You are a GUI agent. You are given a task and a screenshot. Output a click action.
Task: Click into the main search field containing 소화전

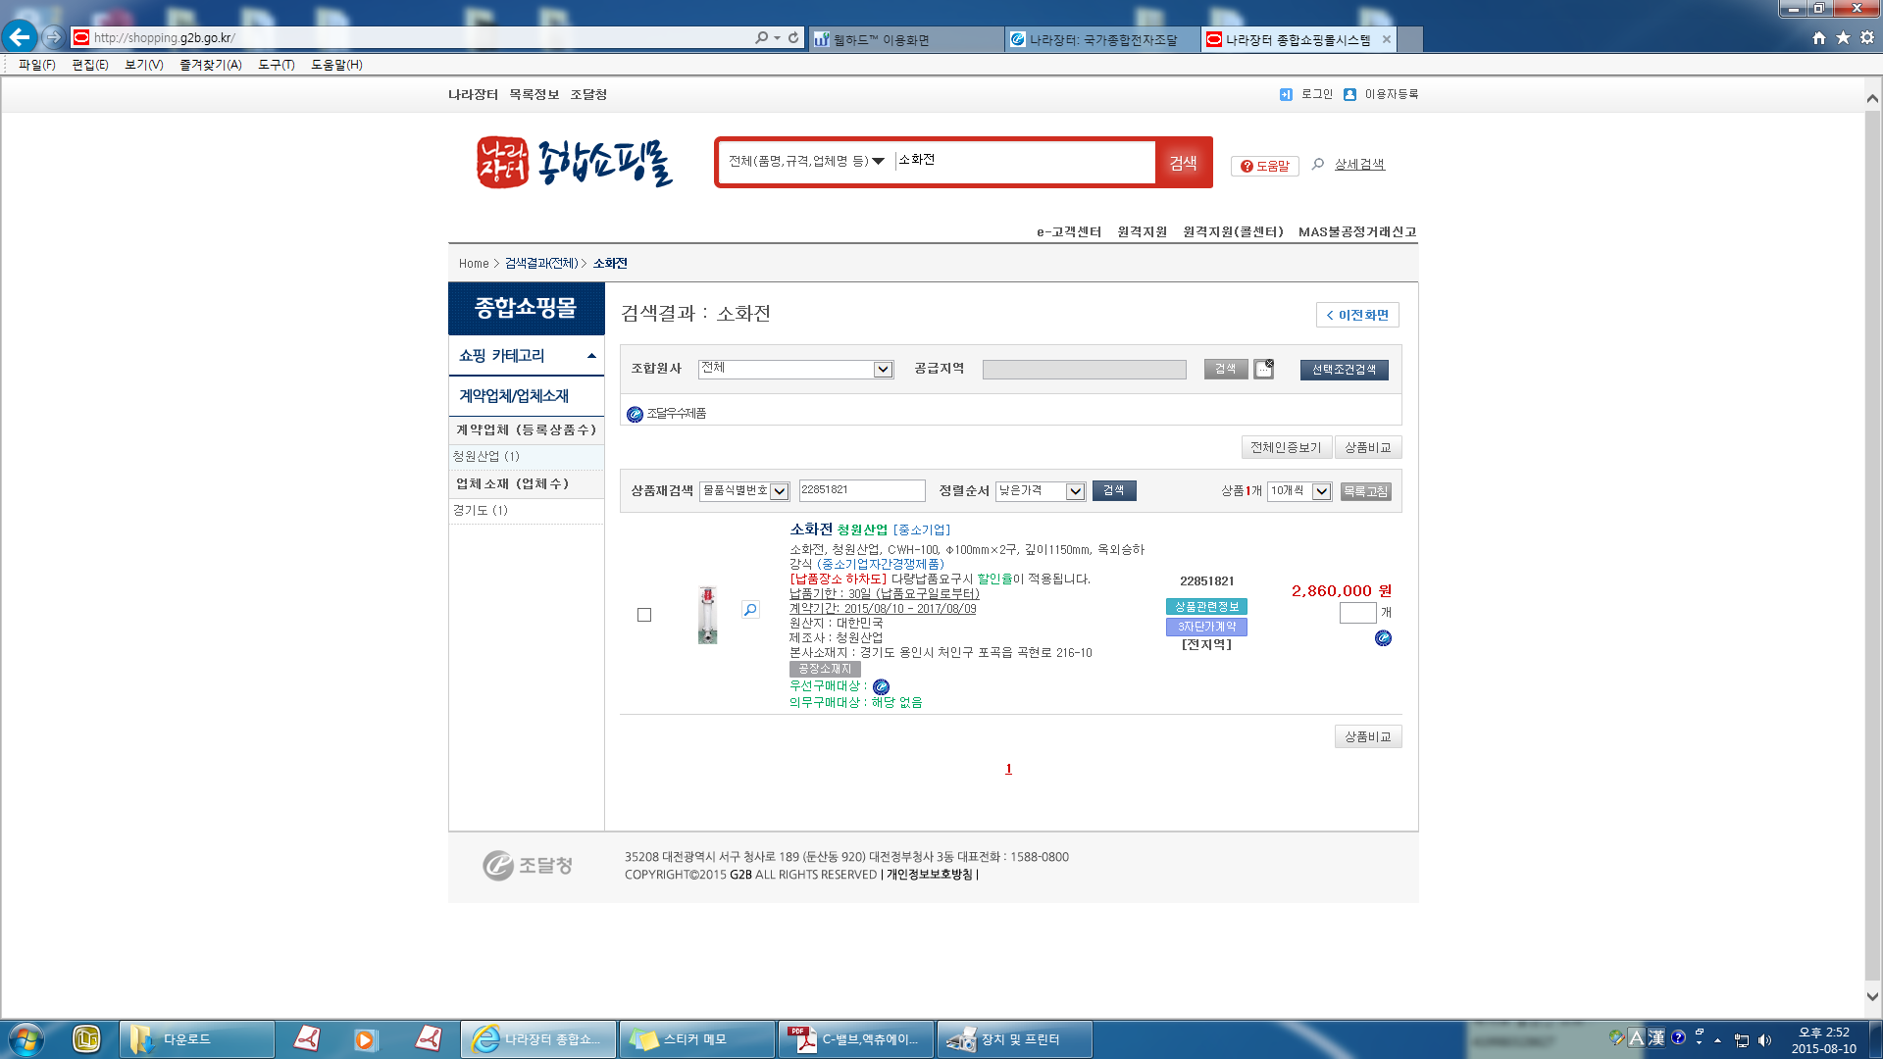(1024, 161)
